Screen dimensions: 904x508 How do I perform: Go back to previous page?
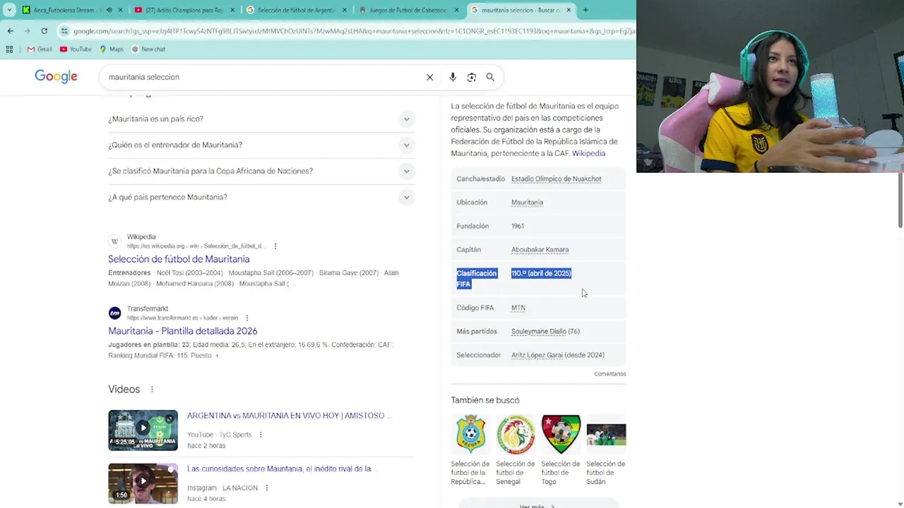coord(10,31)
